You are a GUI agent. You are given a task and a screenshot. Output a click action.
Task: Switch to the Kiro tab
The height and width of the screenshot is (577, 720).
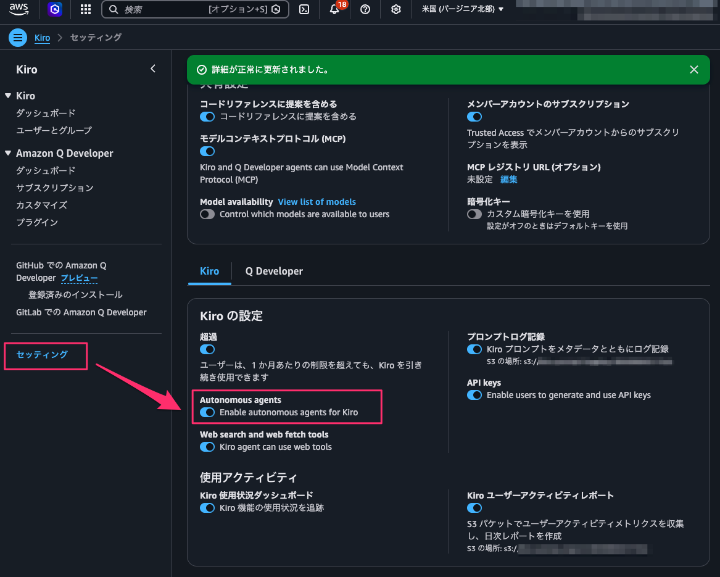pos(209,271)
